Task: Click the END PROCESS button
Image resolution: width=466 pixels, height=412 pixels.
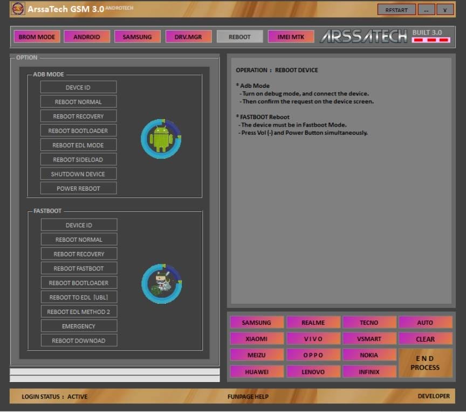Action: pyautogui.click(x=425, y=363)
